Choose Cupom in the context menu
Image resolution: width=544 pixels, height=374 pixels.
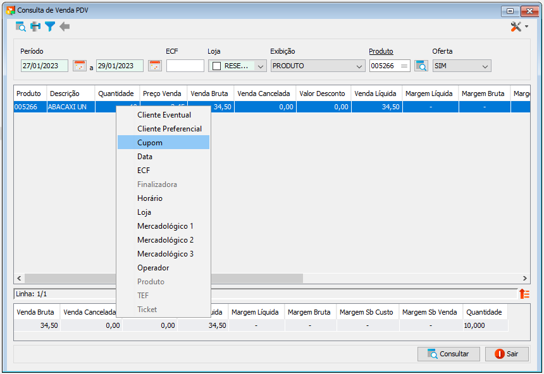click(163, 142)
